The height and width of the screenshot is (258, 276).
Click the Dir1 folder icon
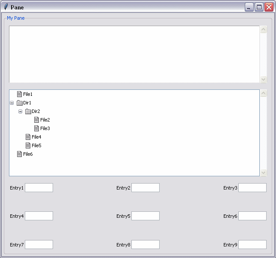tap(19, 103)
